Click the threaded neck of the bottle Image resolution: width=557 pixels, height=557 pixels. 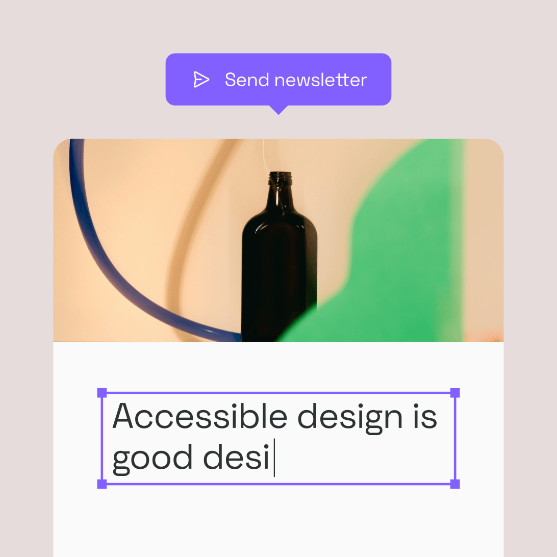tap(280, 179)
